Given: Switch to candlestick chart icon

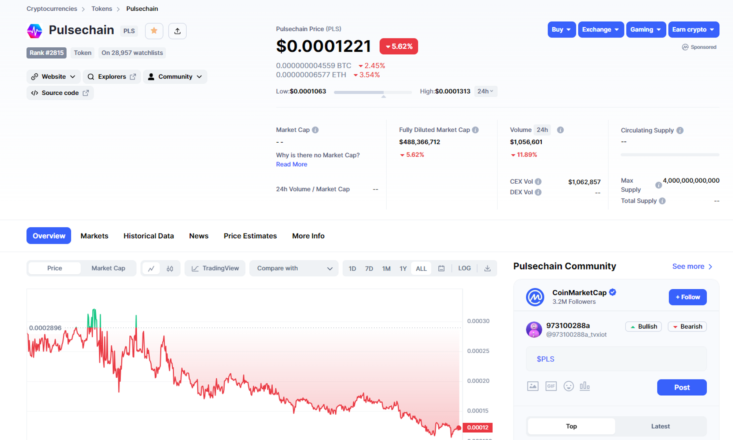Looking at the screenshot, I should pos(170,268).
